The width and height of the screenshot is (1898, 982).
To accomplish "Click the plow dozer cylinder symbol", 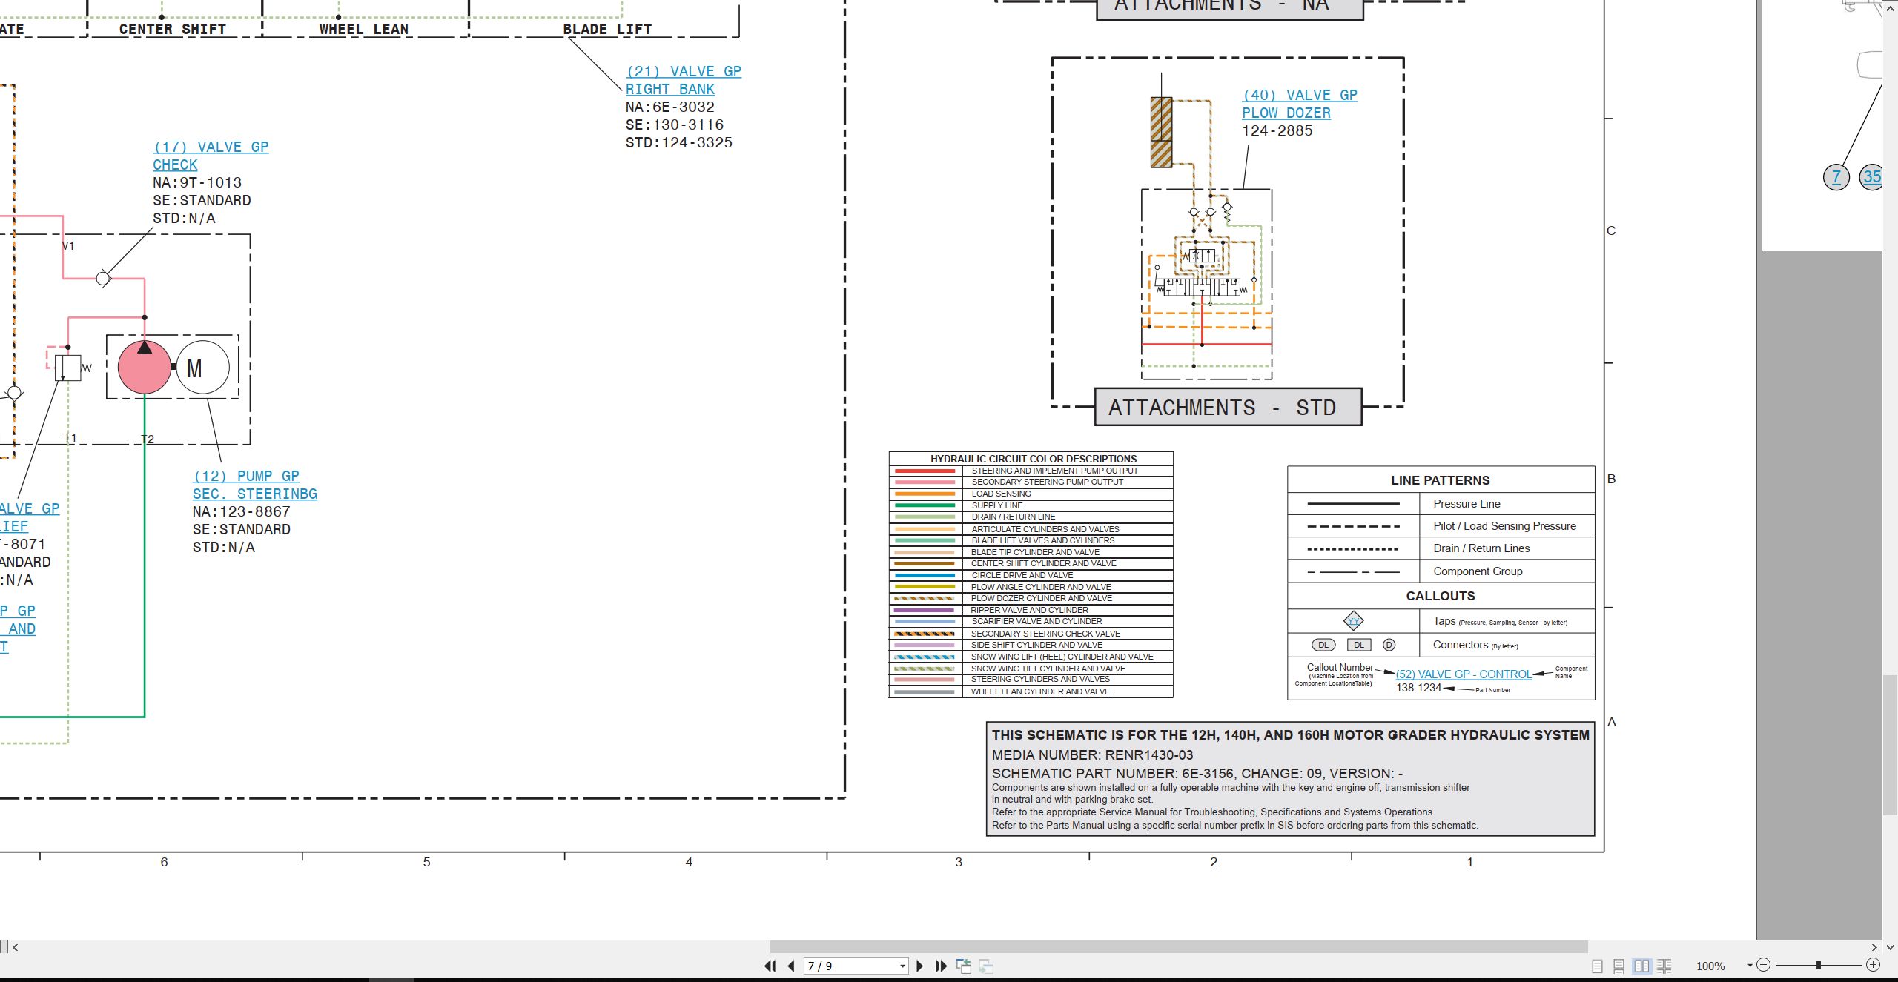I will (x=1161, y=132).
